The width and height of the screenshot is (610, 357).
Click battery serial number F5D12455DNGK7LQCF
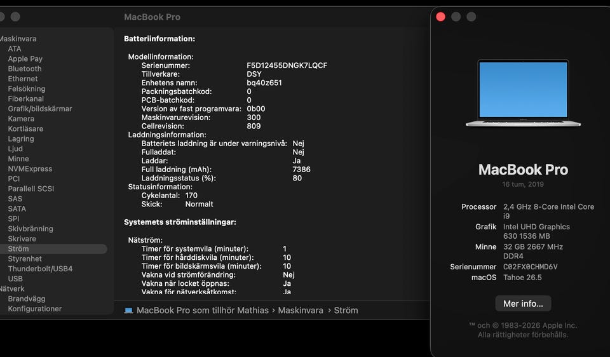click(x=287, y=65)
